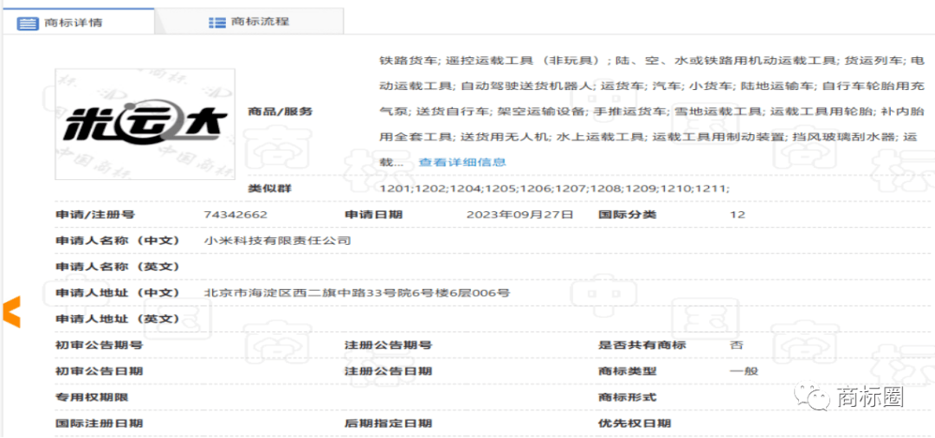
Task: Click the 后期指定日期 label
Action: [x=388, y=423]
